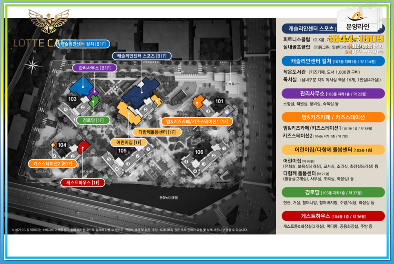
Task: Click the 현관, 거실, 할머니방 description line
Action: tap(329, 202)
